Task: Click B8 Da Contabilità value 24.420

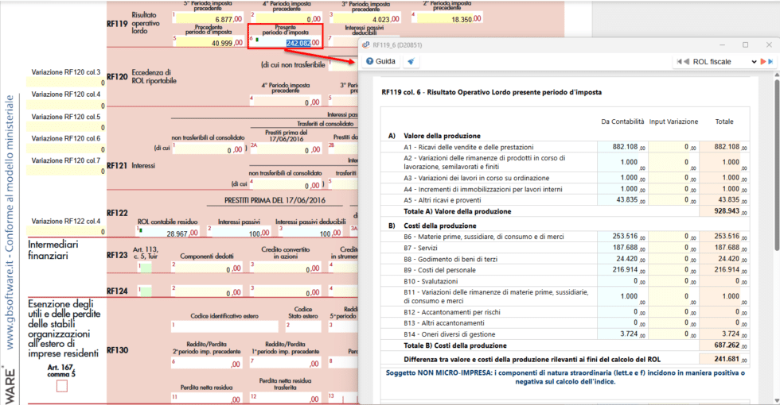Action: point(622,259)
